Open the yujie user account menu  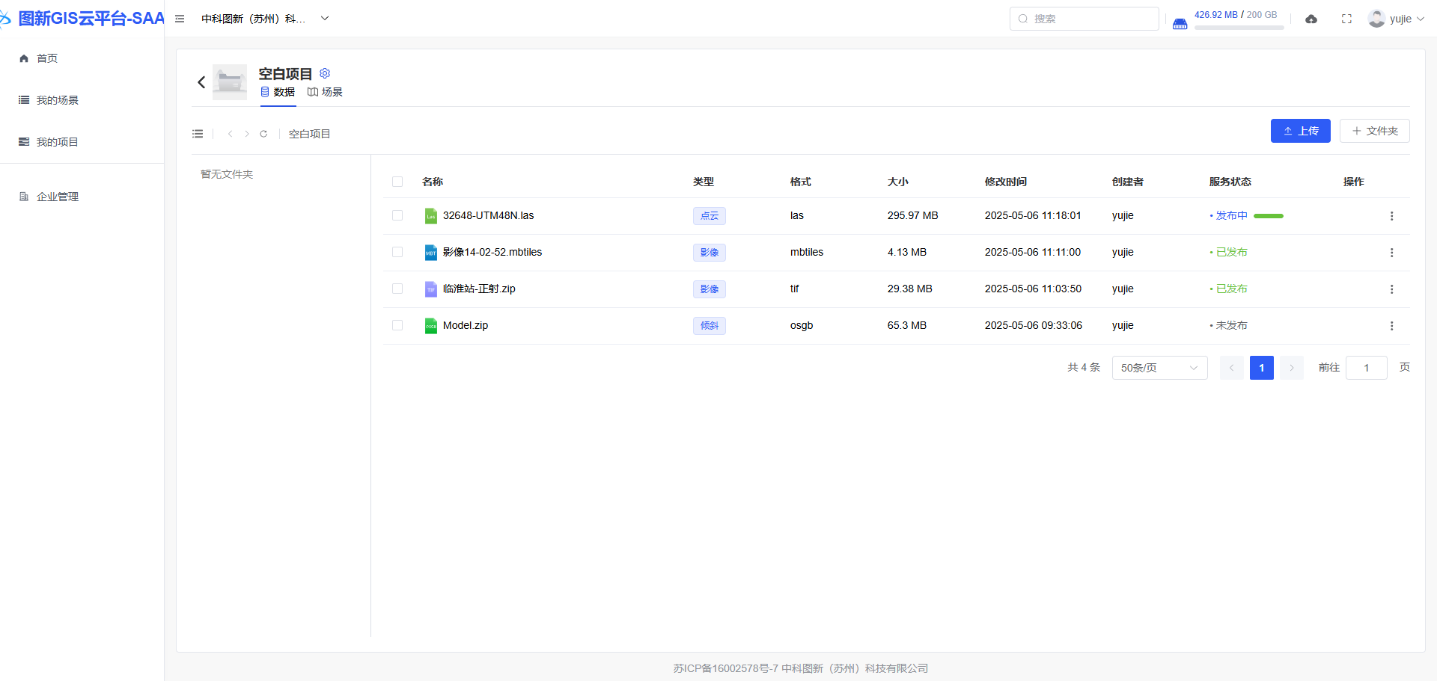pyautogui.click(x=1396, y=19)
